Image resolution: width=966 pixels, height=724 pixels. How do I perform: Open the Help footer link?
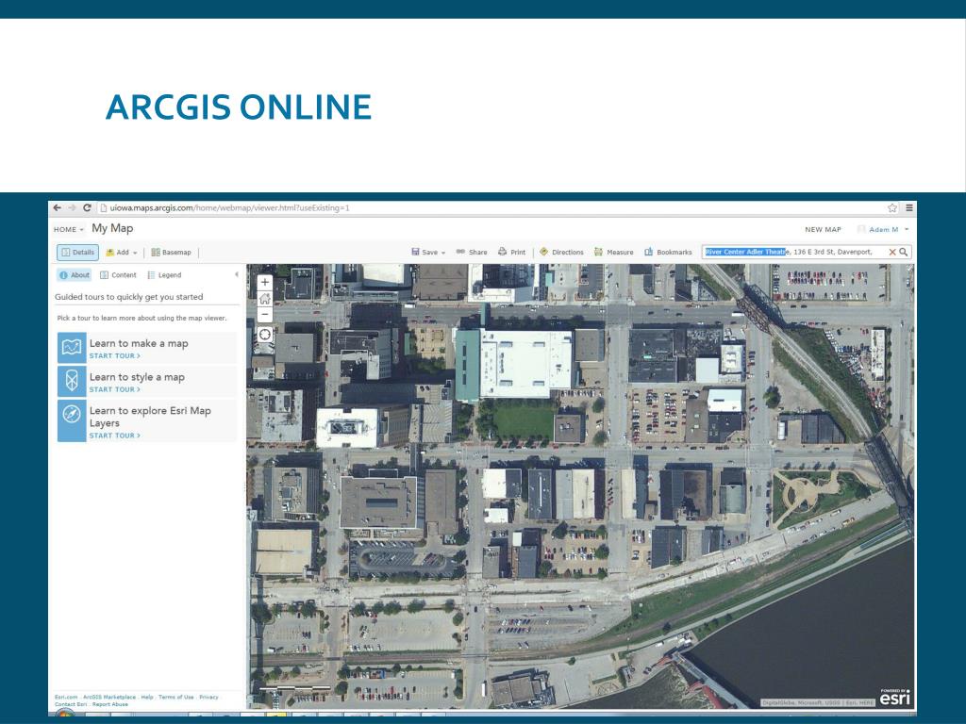pyautogui.click(x=146, y=697)
